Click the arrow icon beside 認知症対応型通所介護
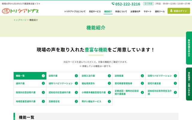The height and width of the screenshot is (120, 192). [76, 92]
